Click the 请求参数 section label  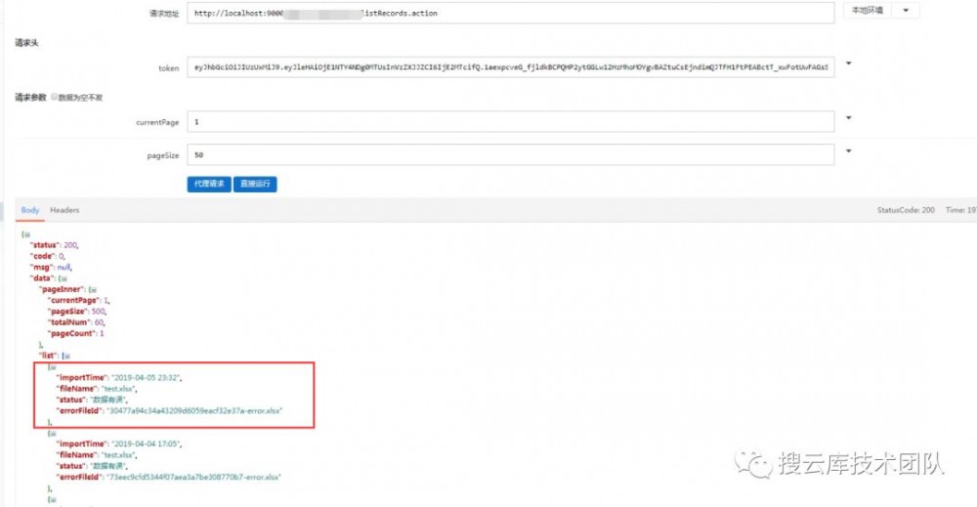[x=30, y=97]
